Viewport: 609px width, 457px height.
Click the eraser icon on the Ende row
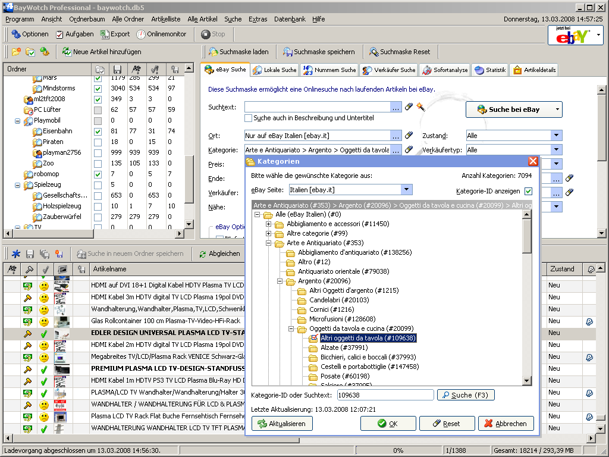point(569,178)
